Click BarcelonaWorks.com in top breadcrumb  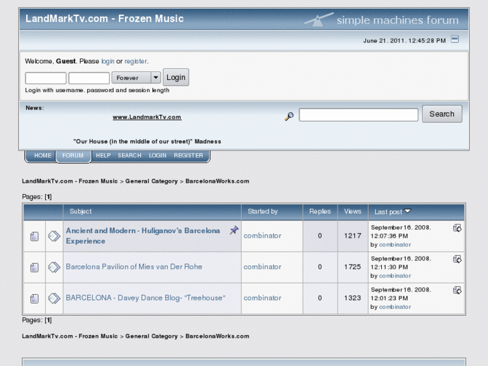[217, 181]
